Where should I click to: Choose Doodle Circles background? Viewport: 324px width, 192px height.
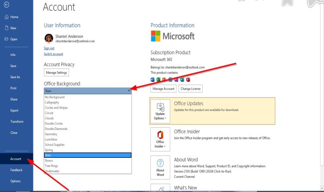point(88,124)
